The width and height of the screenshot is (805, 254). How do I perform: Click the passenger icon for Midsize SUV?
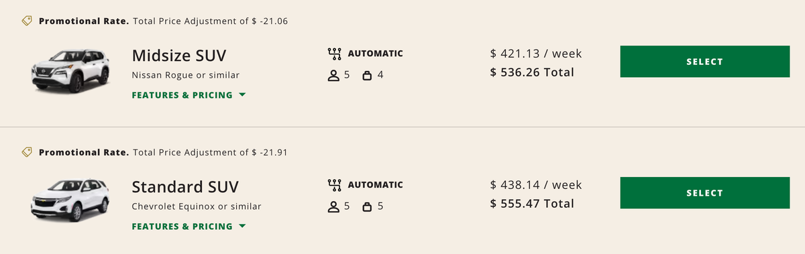coord(333,75)
